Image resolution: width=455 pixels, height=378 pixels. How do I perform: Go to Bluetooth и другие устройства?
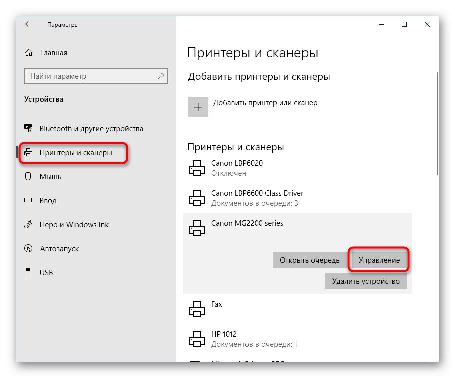tap(91, 129)
